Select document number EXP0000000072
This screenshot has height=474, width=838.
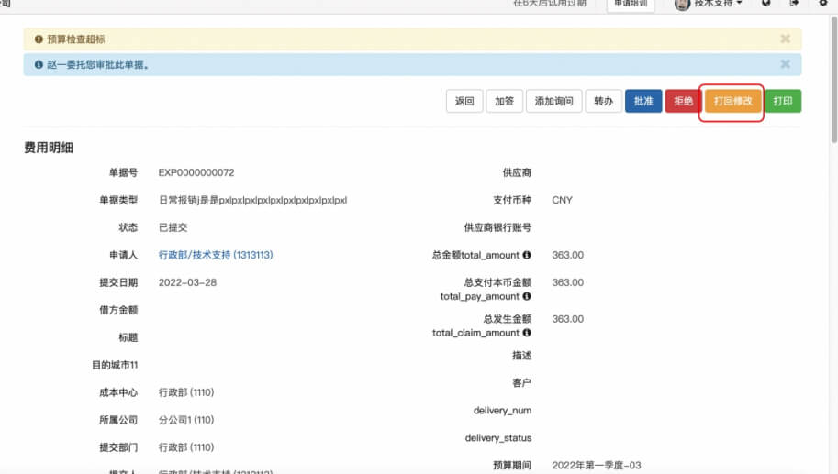tap(196, 172)
